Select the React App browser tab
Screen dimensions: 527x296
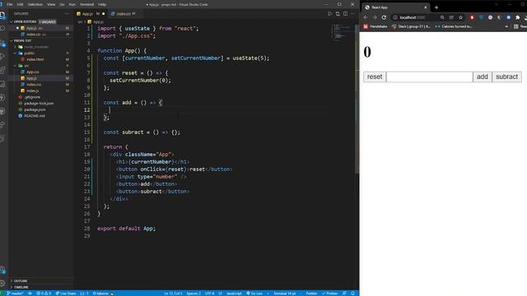pyautogui.click(x=395, y=7)
